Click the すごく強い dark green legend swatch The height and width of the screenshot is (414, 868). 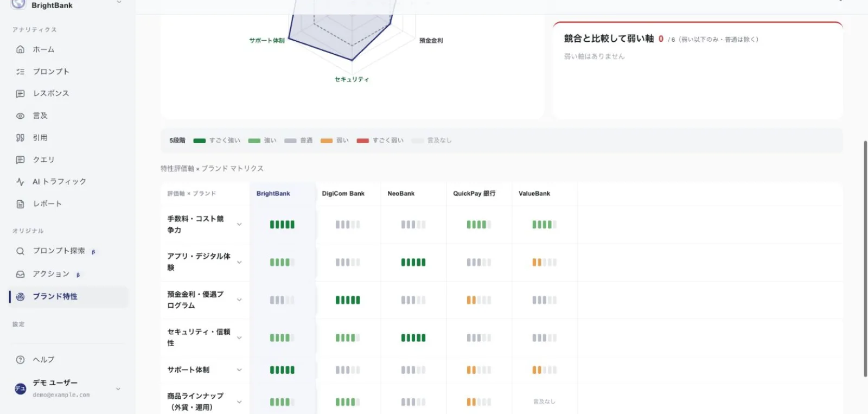coord(200,141)
